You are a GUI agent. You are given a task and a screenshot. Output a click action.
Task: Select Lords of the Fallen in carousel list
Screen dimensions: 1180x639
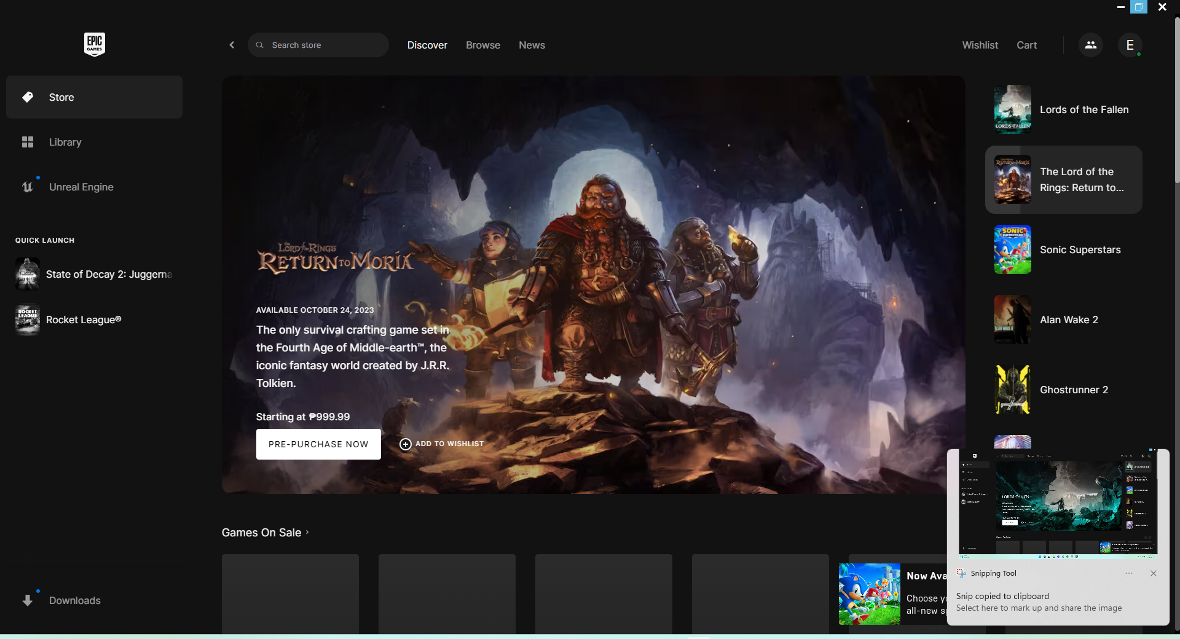[1063, 109]
